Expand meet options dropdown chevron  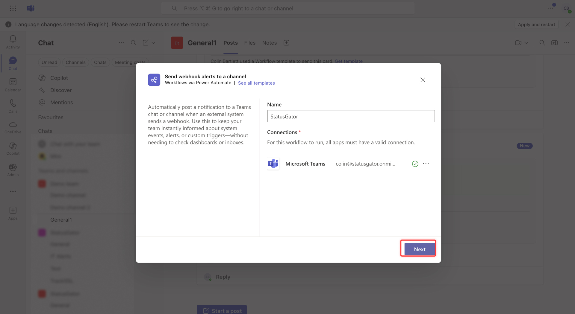pos(526,43)
